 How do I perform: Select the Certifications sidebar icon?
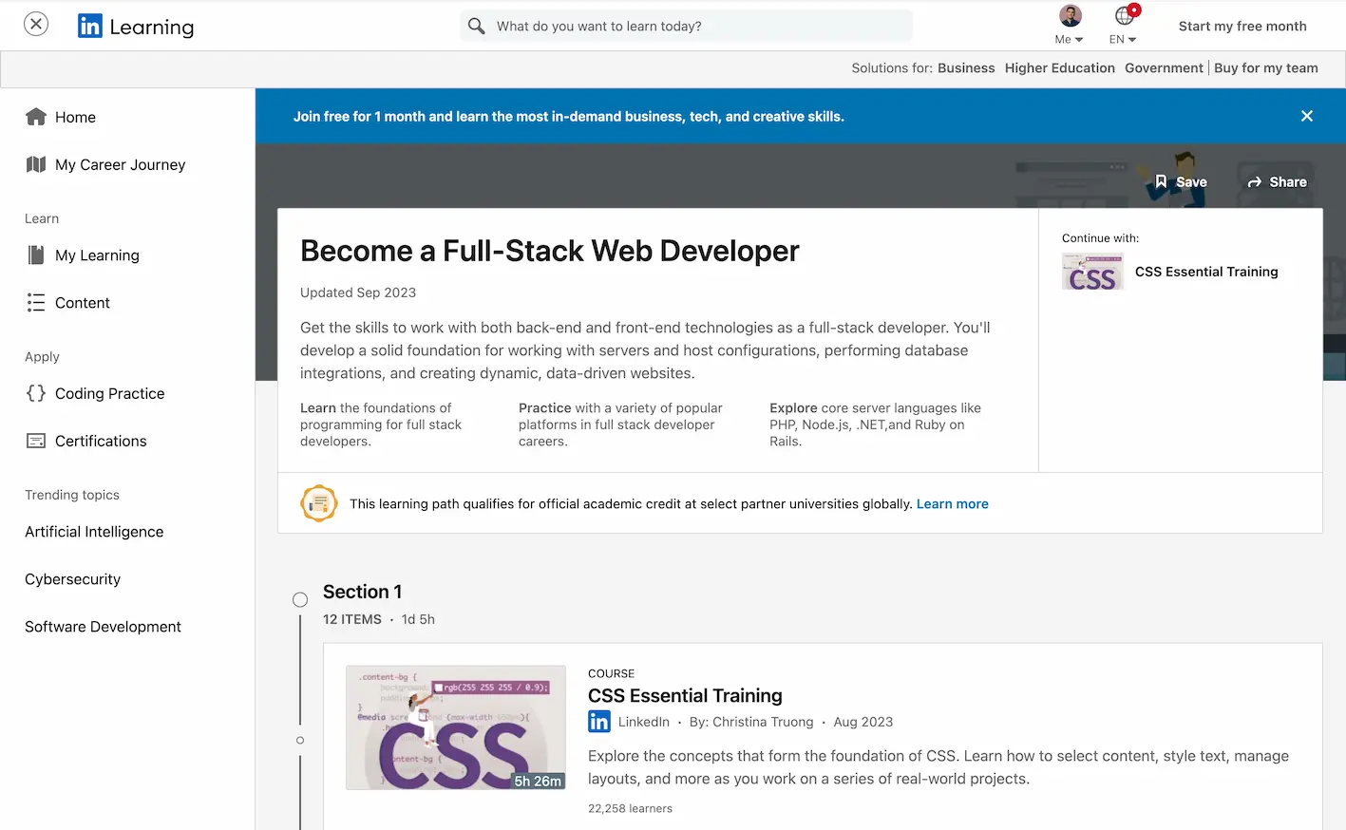(x=35, y=440)
